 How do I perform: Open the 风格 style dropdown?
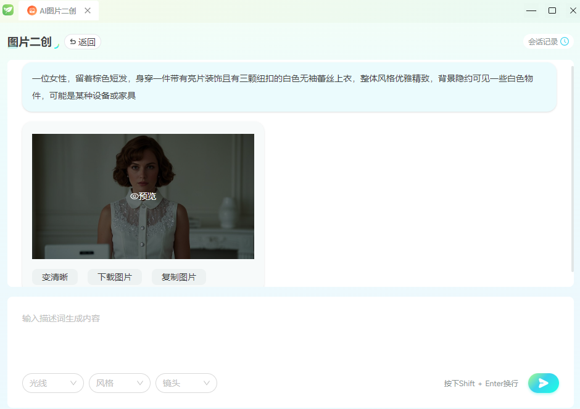tap(120, 383)
